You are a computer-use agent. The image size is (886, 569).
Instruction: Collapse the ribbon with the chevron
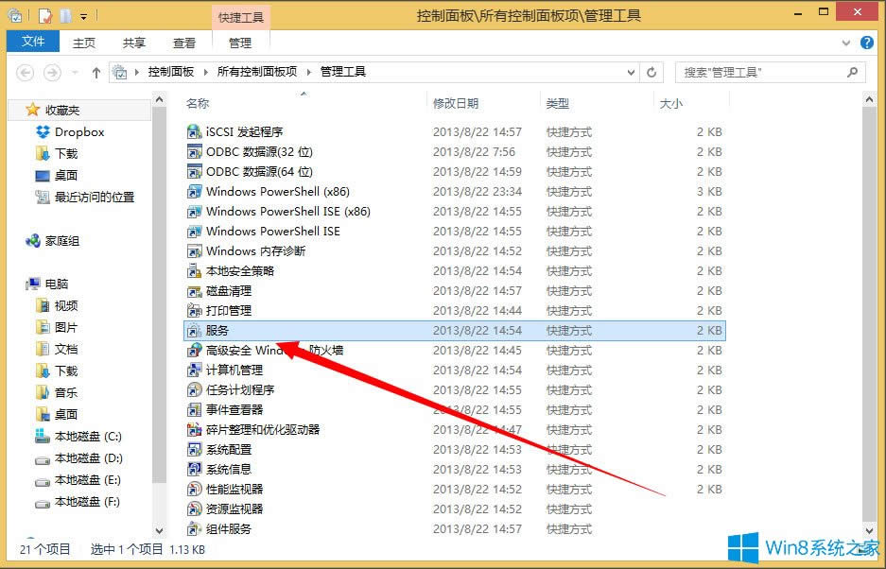[848, 42]
